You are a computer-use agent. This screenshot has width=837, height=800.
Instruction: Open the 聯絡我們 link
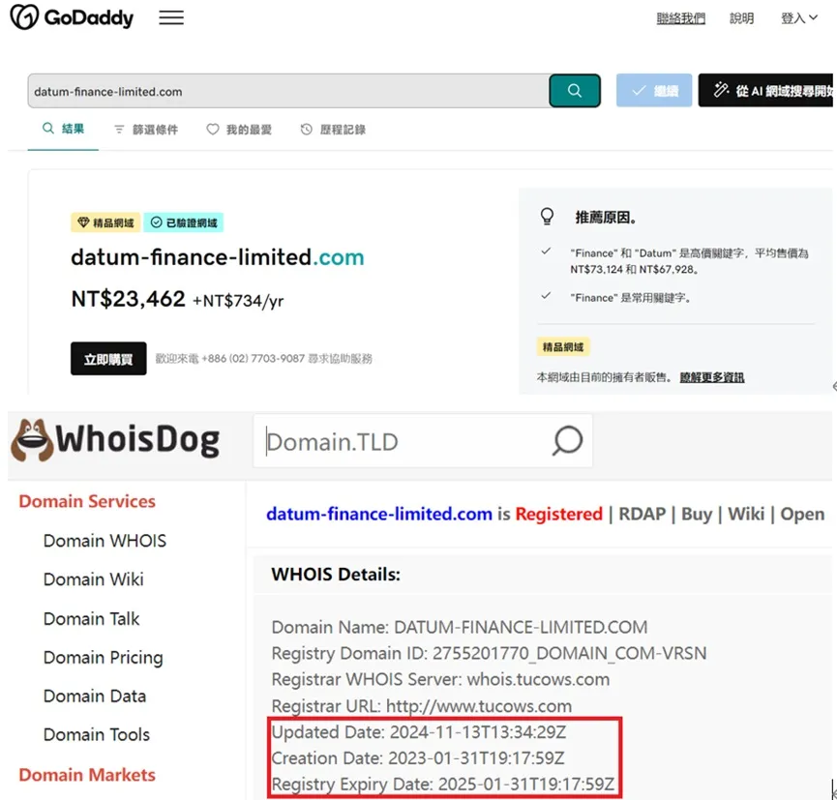tap(680, 18)
